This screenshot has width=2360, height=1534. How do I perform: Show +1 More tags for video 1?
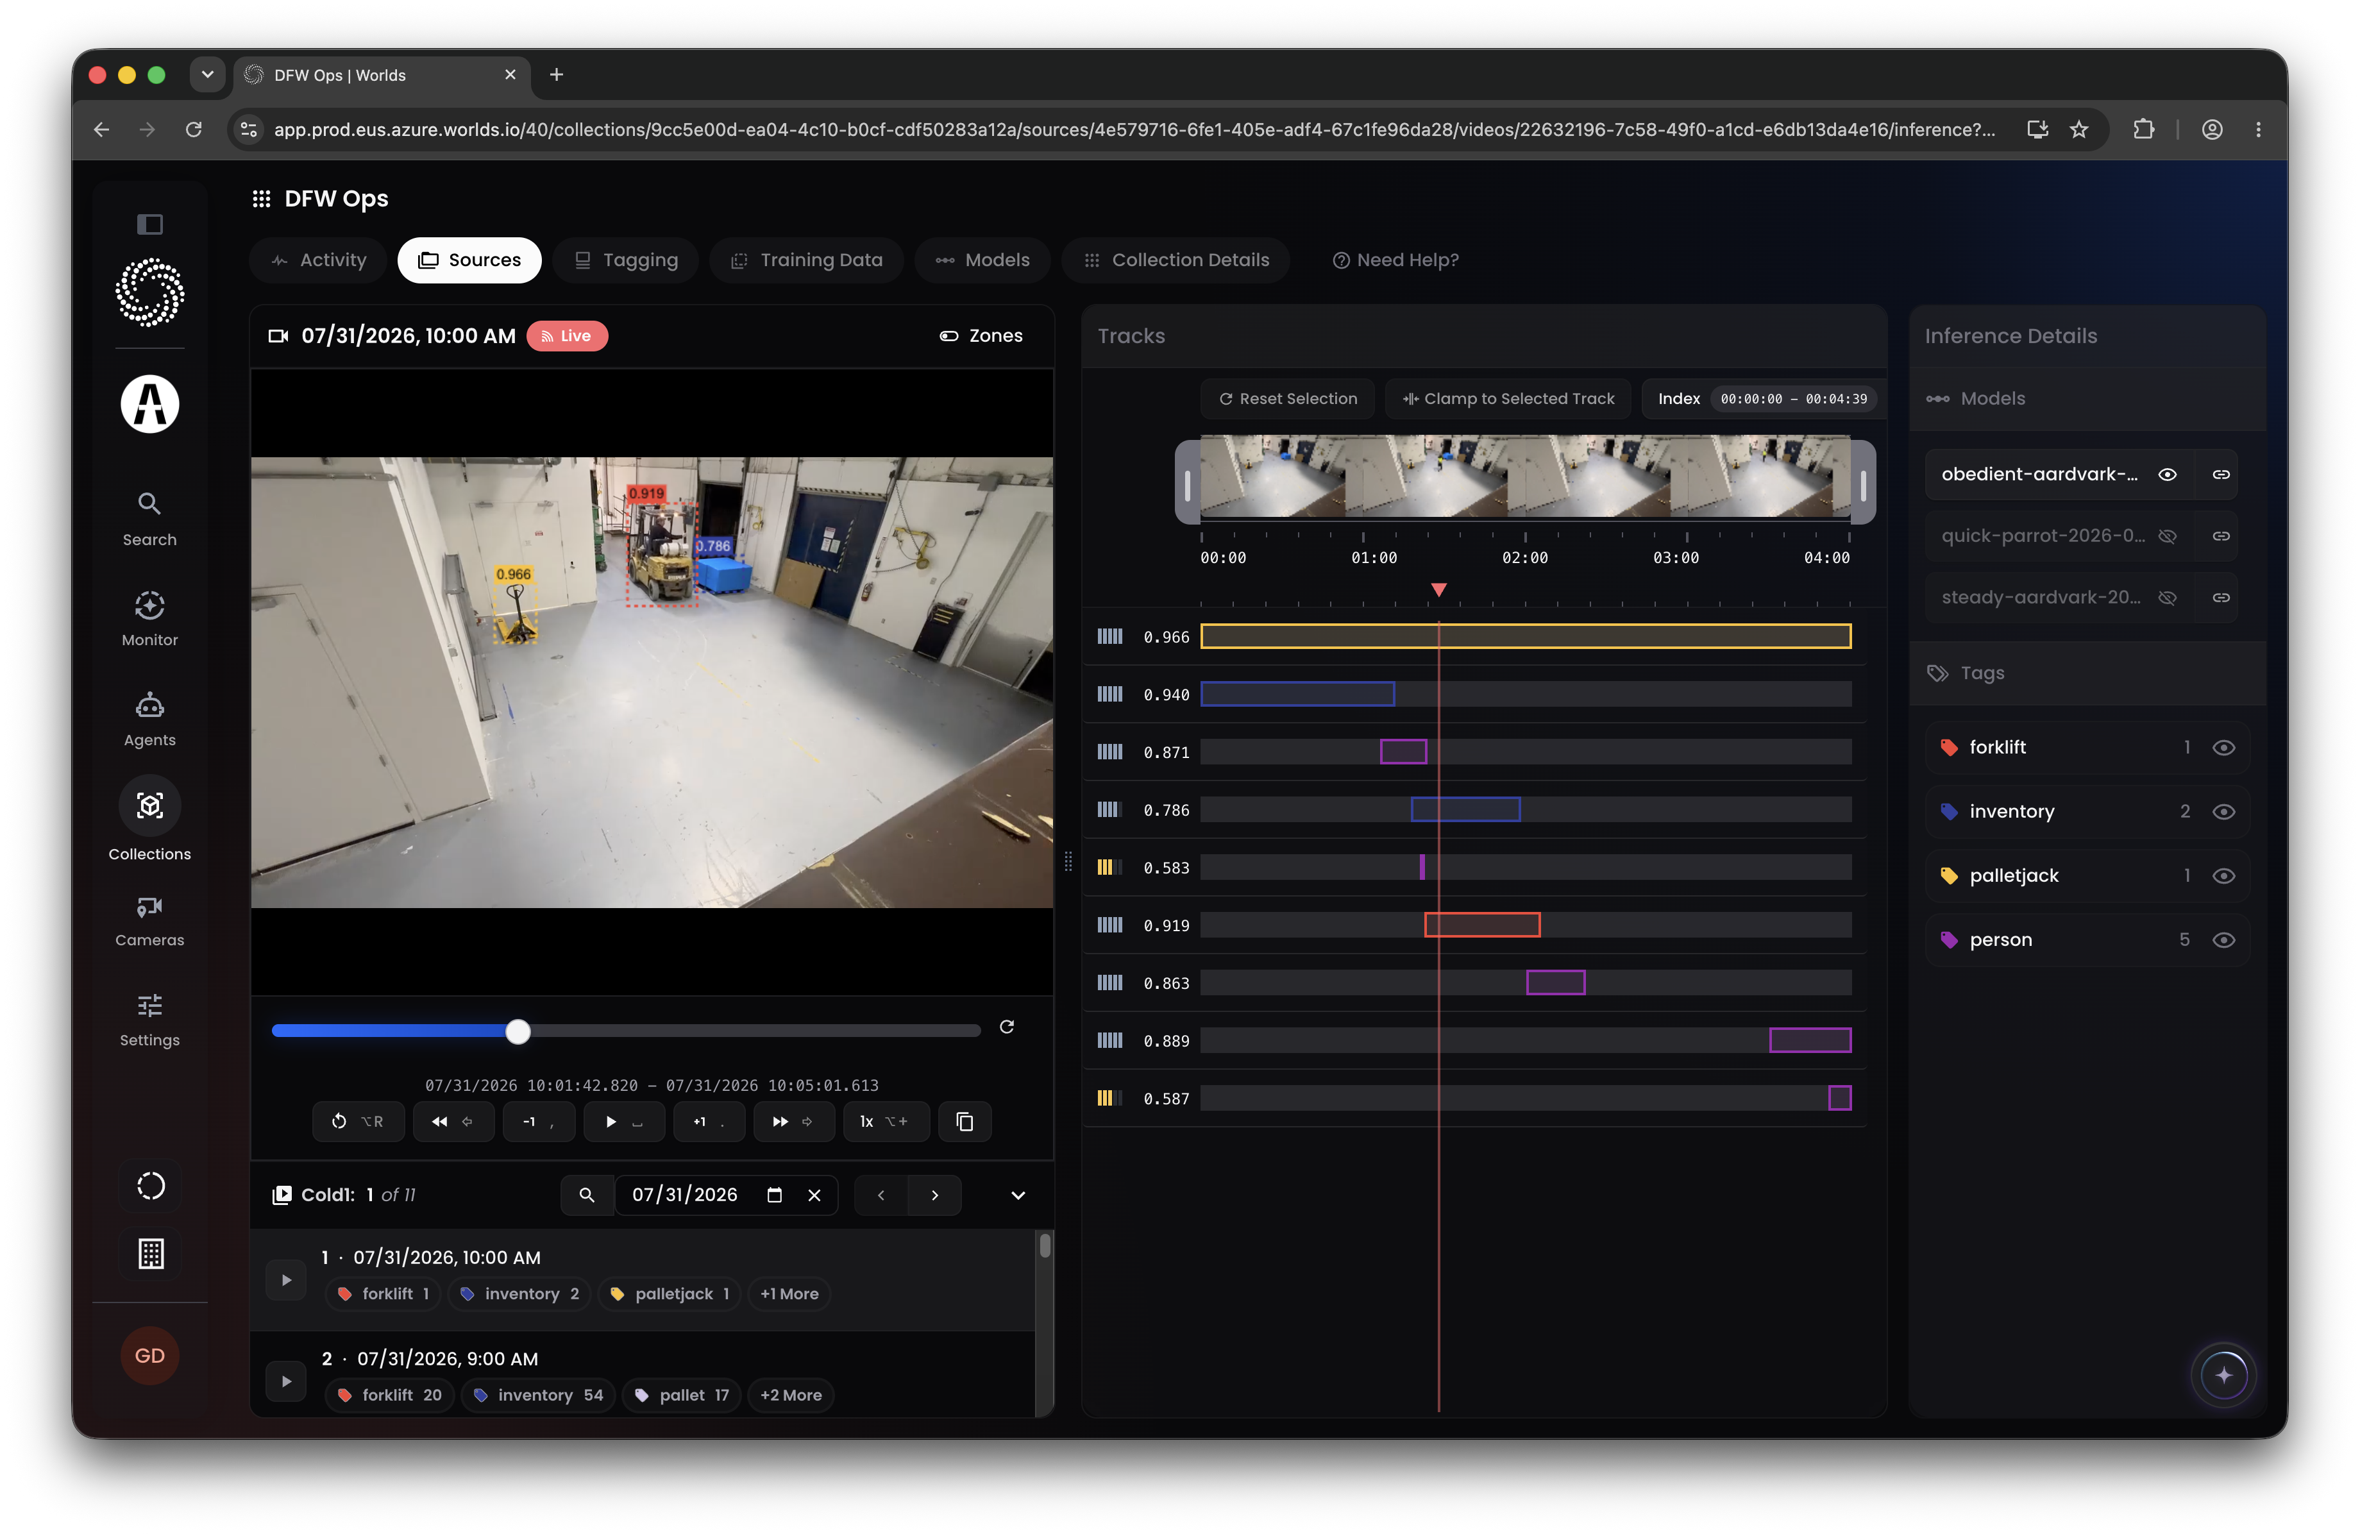pyautogui.click(x=789, y=1294)
